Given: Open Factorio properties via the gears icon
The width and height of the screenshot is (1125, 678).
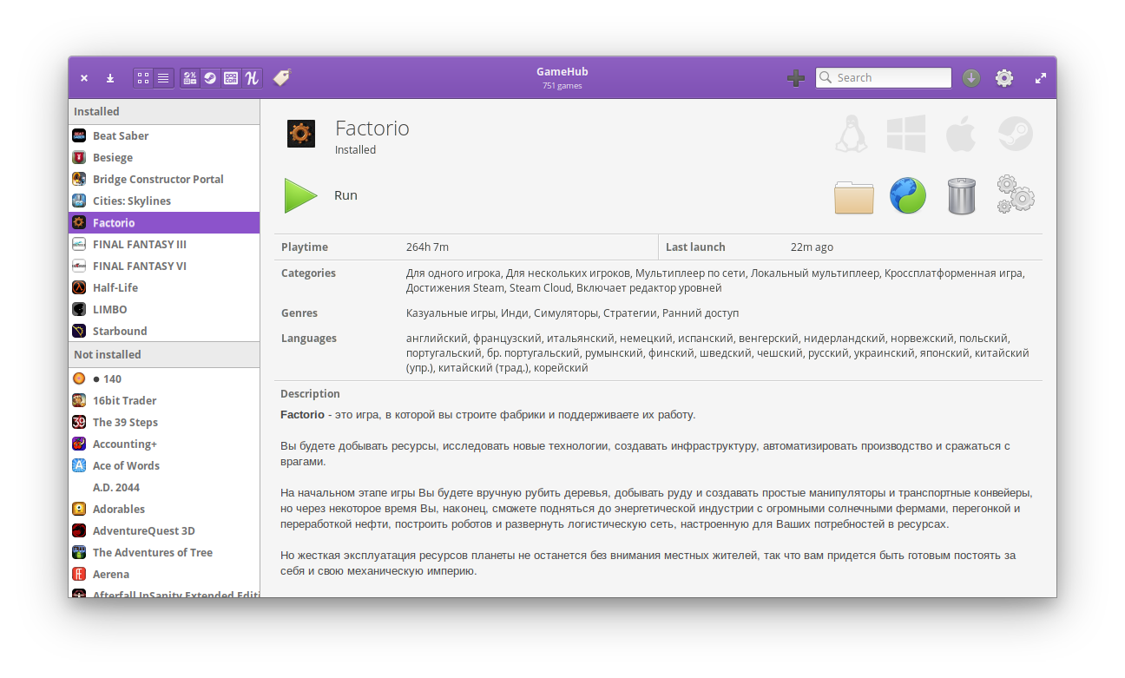Looking at the screenshot, I should 1016,195.
